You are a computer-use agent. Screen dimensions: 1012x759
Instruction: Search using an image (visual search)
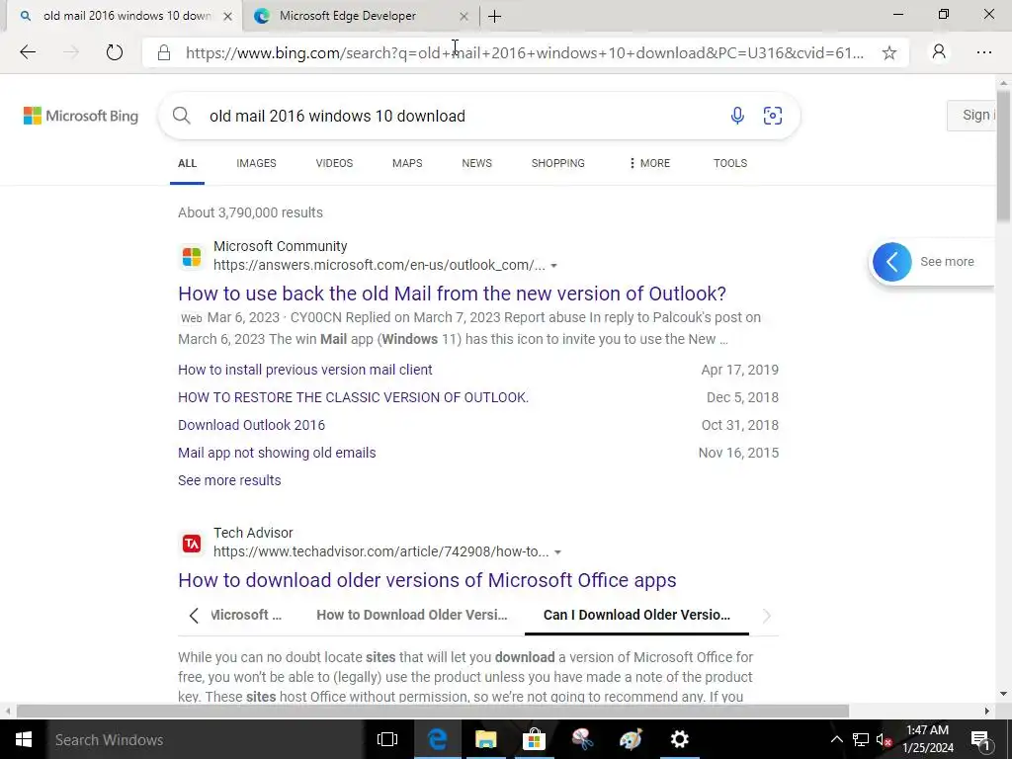(x=773, y=116)
